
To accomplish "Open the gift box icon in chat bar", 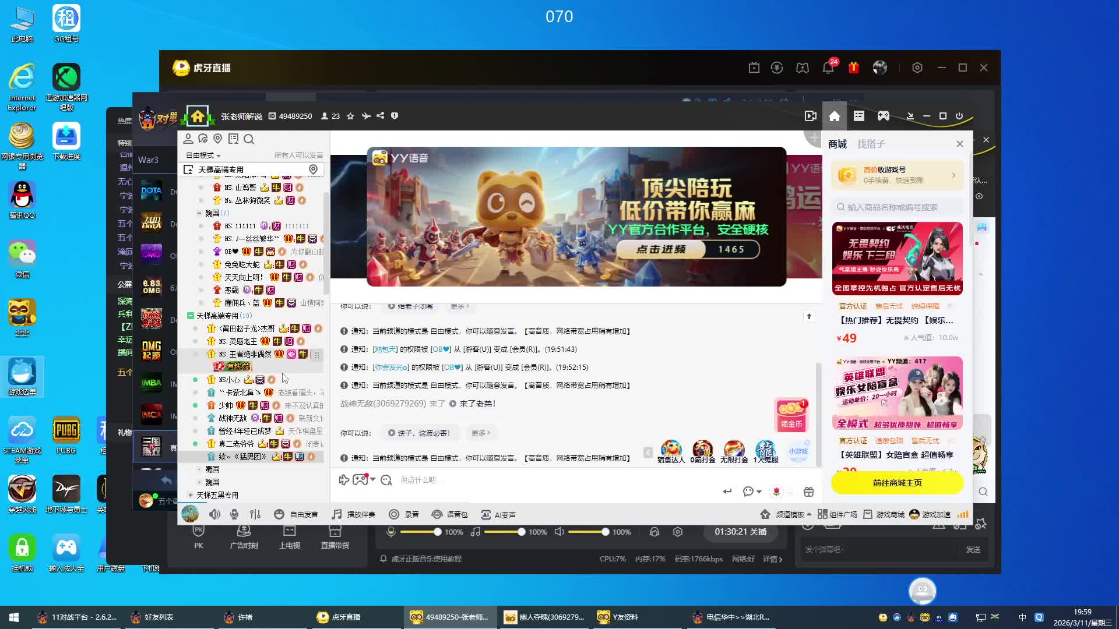I will (808, 492).
